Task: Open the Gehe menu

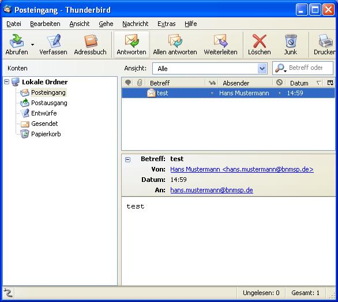Action: (106, 24)
